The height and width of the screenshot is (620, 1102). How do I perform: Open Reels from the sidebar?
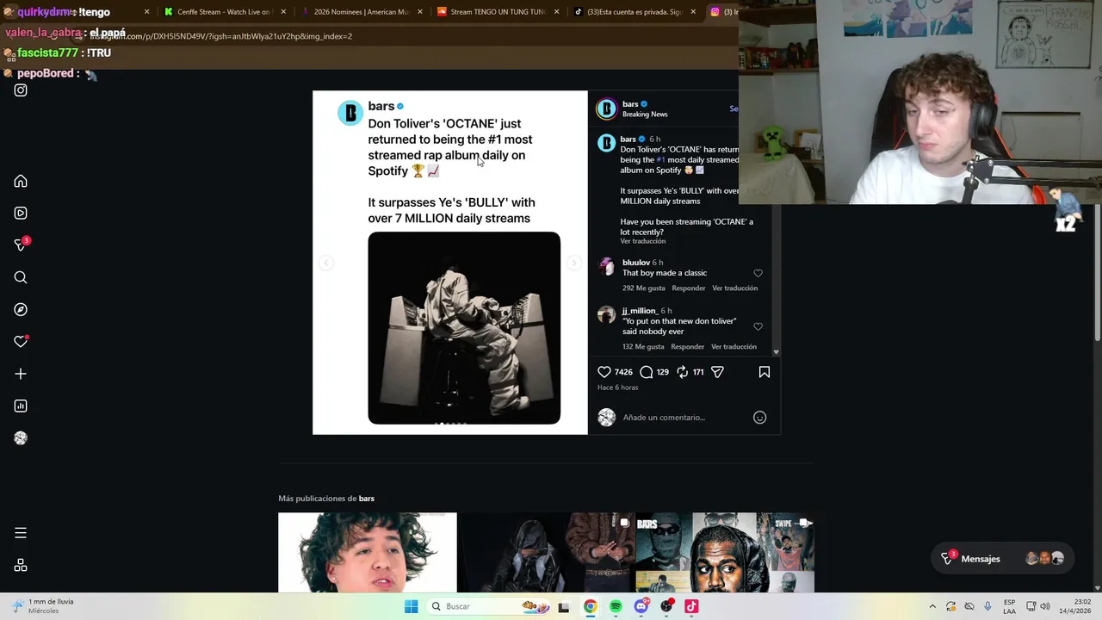pyautogui.click(x=21, y=214)
